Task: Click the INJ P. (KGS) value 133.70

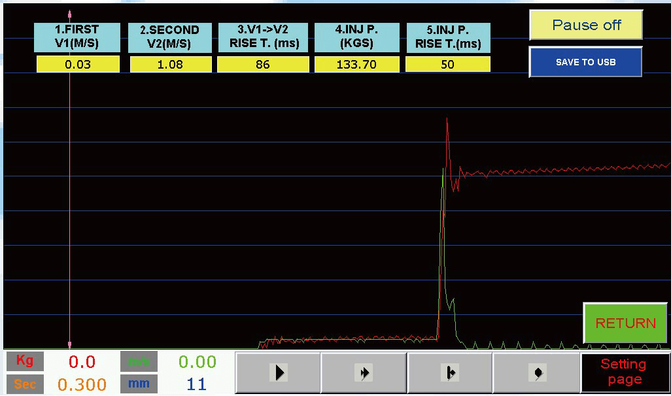Action: [356, 65]
